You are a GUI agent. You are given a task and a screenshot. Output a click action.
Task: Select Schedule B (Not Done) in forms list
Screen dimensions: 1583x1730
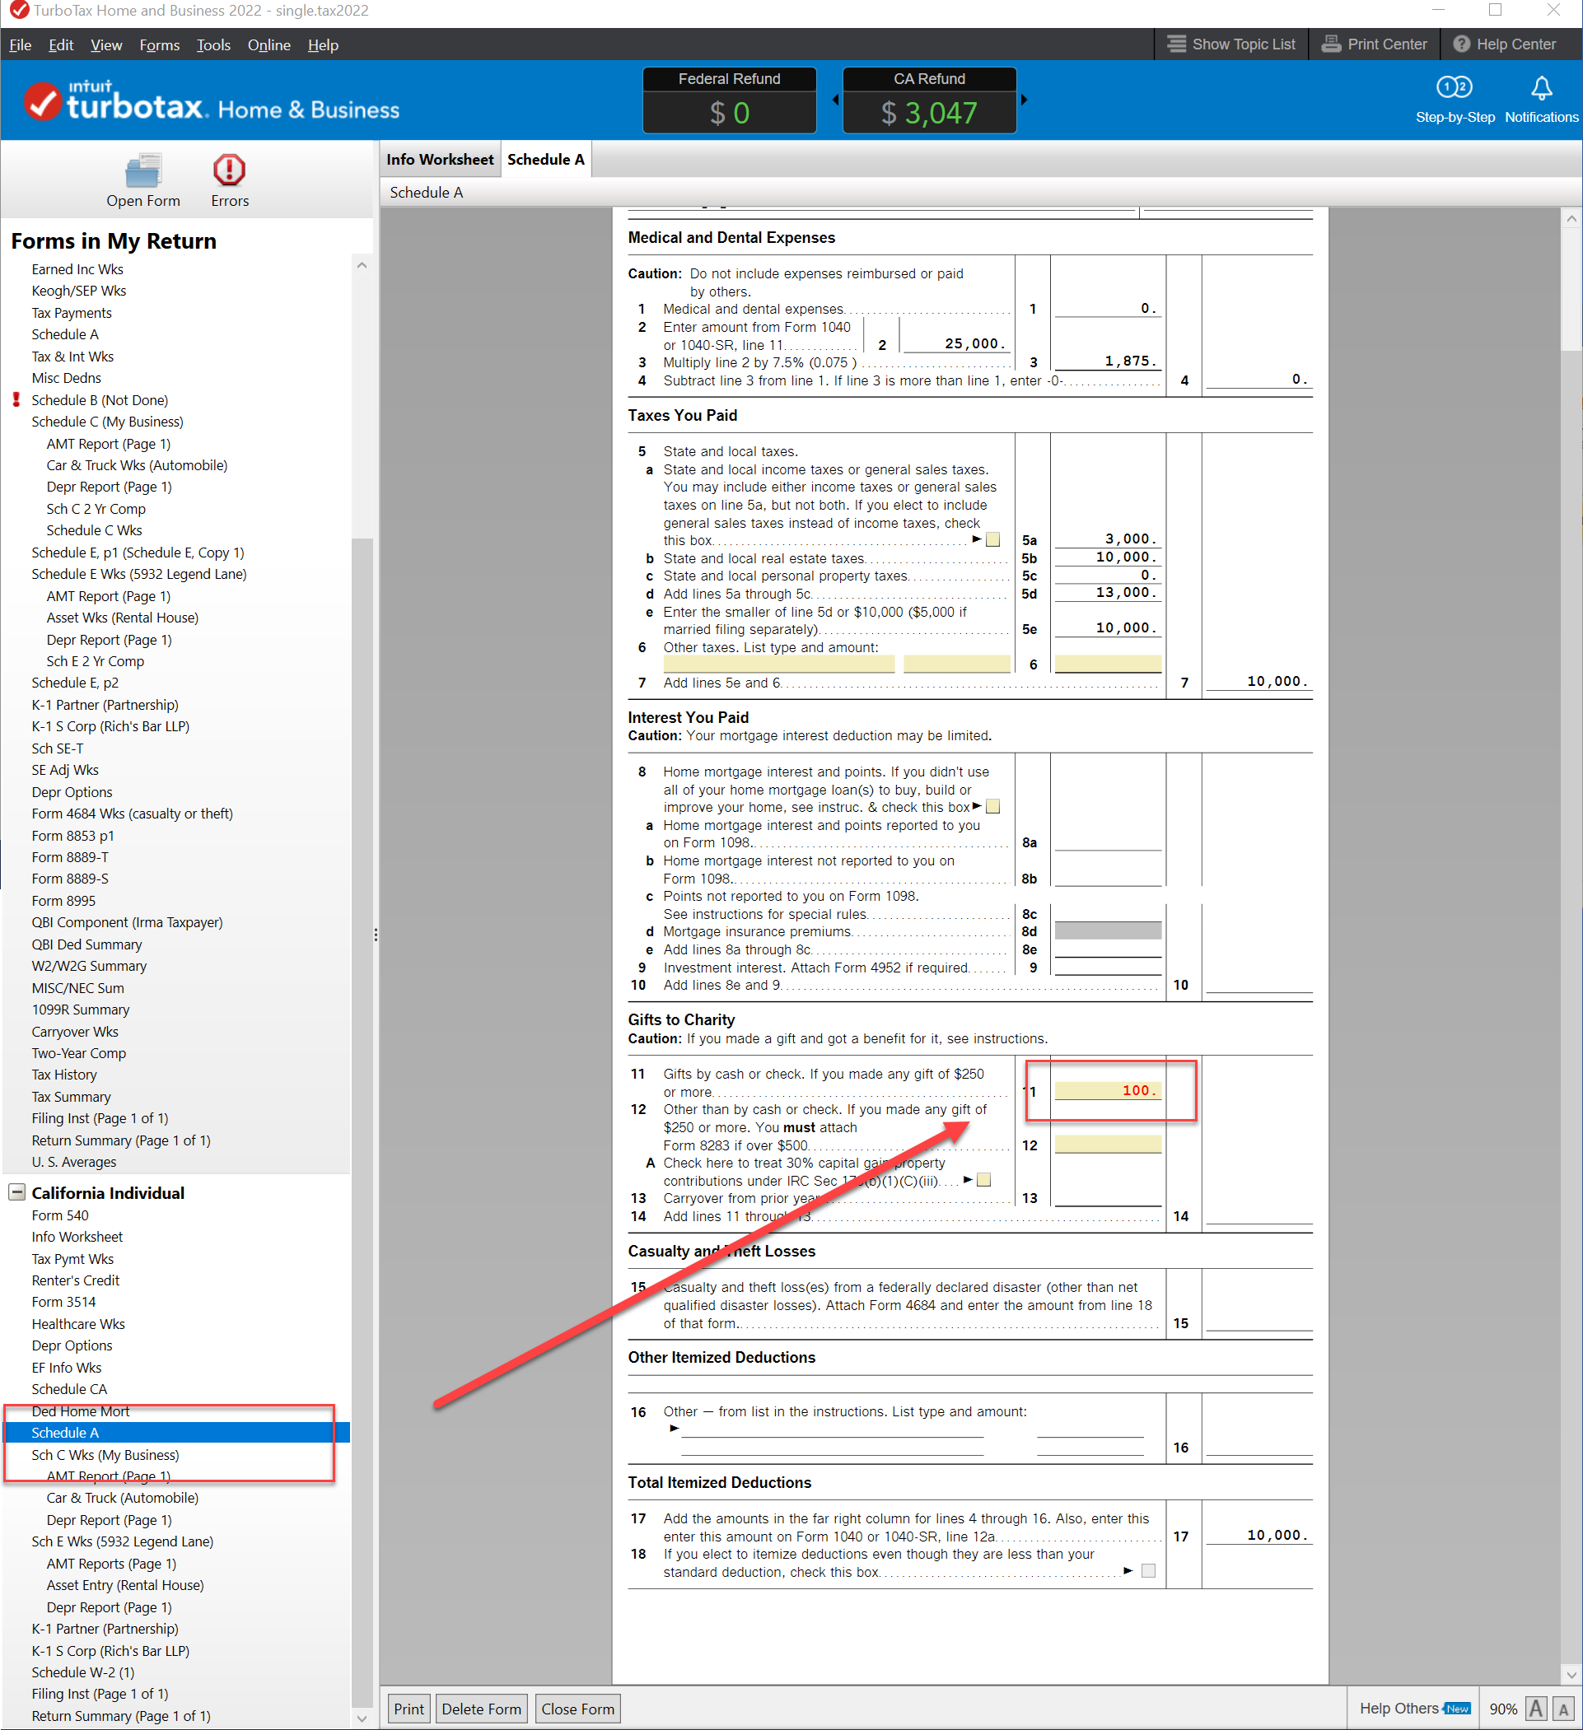pos(100,400)
